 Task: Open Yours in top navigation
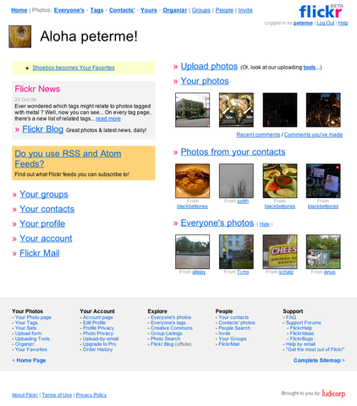[x=149, y=10]
